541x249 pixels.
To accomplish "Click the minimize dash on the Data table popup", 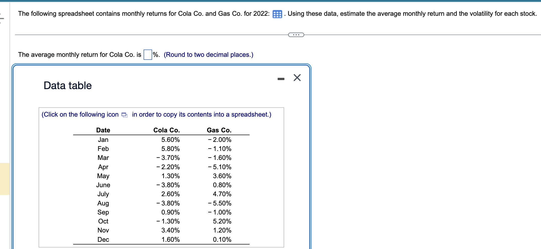I will (x=281, y=78).
